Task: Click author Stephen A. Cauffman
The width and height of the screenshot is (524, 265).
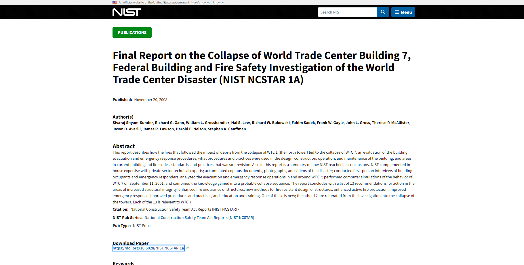Action: pos(227,129)
